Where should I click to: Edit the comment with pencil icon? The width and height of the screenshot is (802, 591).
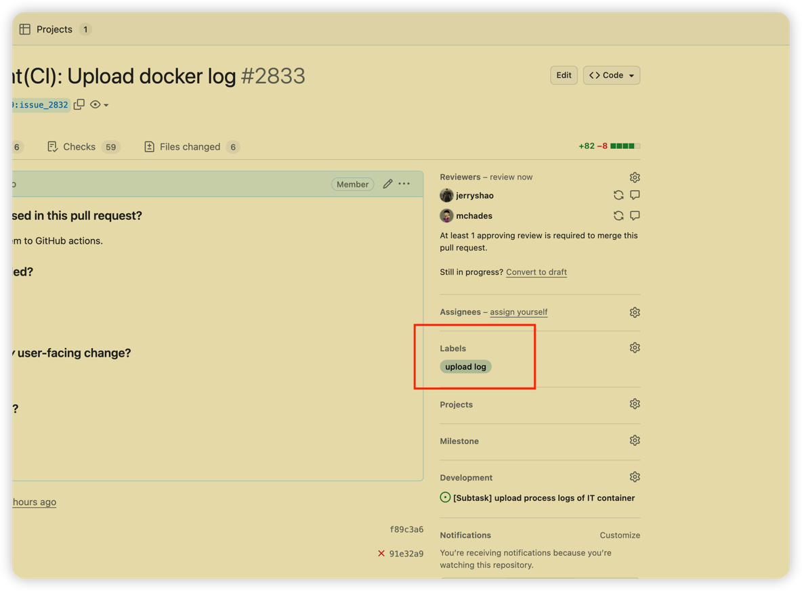pyautogui.click(x=387, y=183)
